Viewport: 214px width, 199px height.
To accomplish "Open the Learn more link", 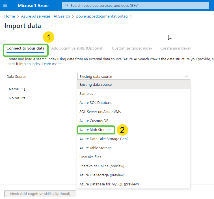I will pos(51,64).
